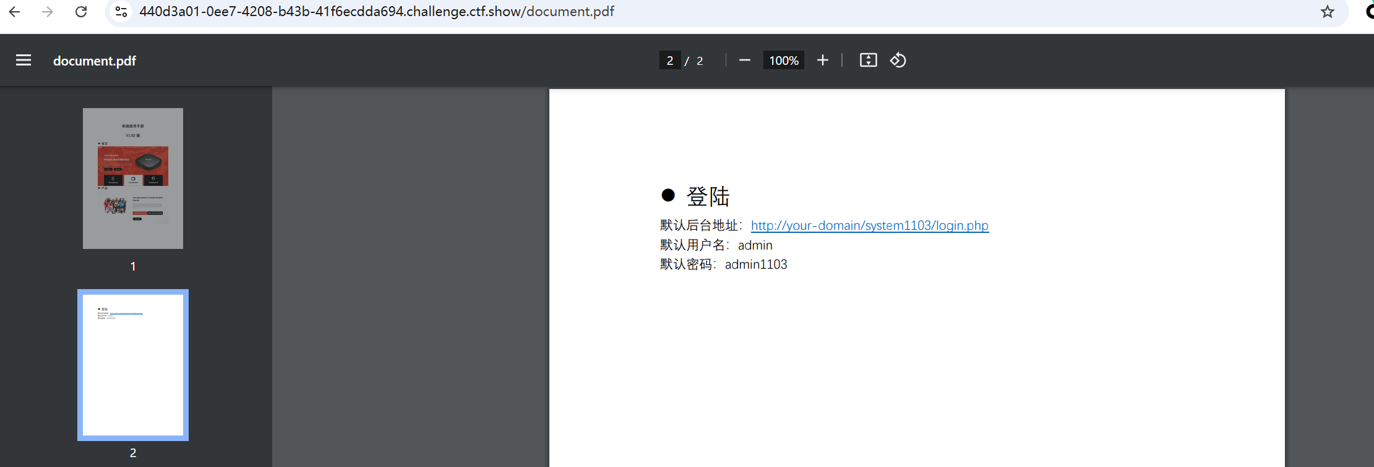
Task: View site information icon in address bar
Action: (x=122, y=12)
